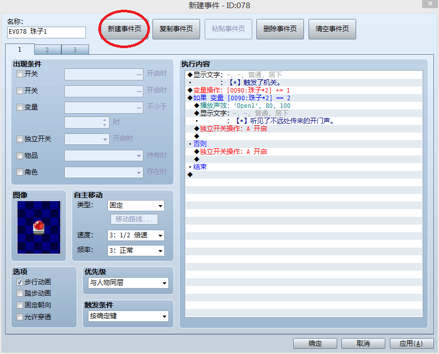The width and height of the screenshot is (439, 354).
Task: Apply changes with 应用(A) button
Action: [411, 343]
